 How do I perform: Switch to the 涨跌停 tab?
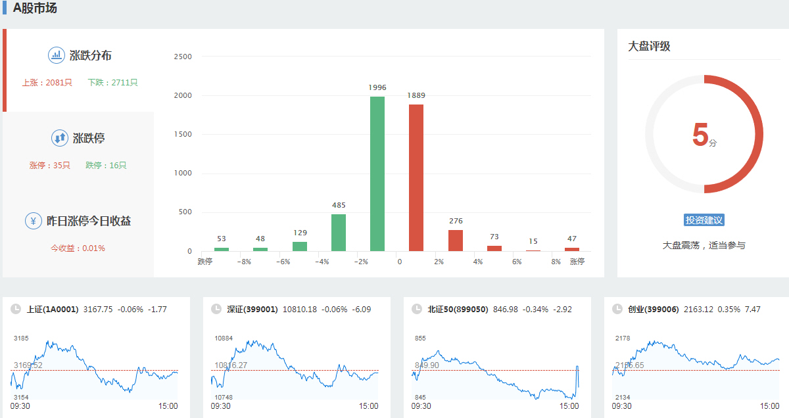click(x=88, y=139)
